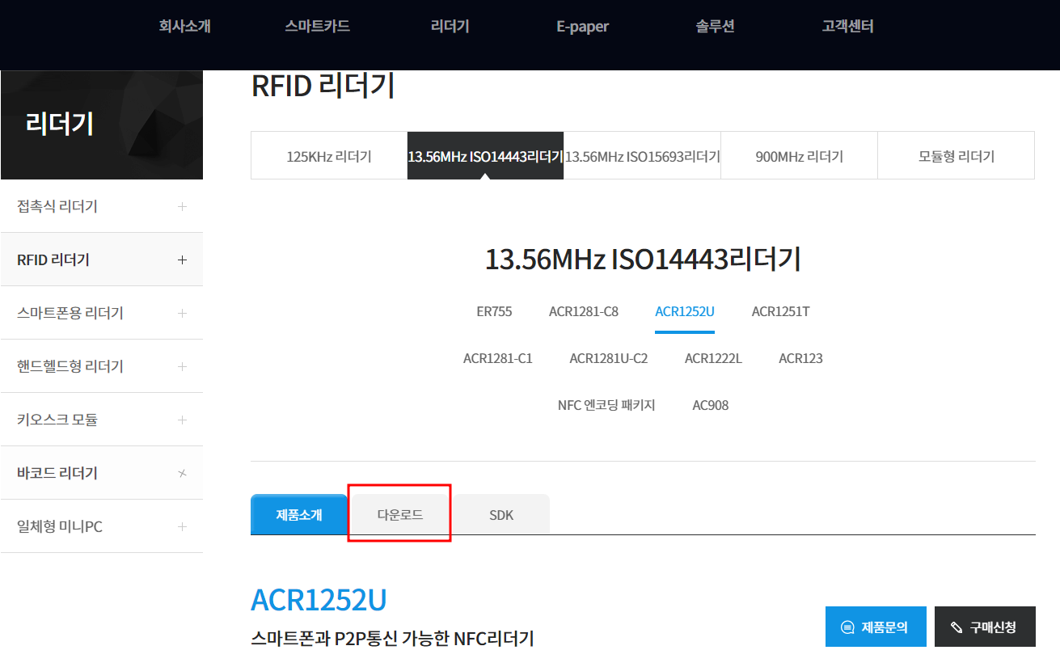1060x667 pixels.
Task: Expand RFID 리더기 using the plus icon
Action: coord(182,260)
